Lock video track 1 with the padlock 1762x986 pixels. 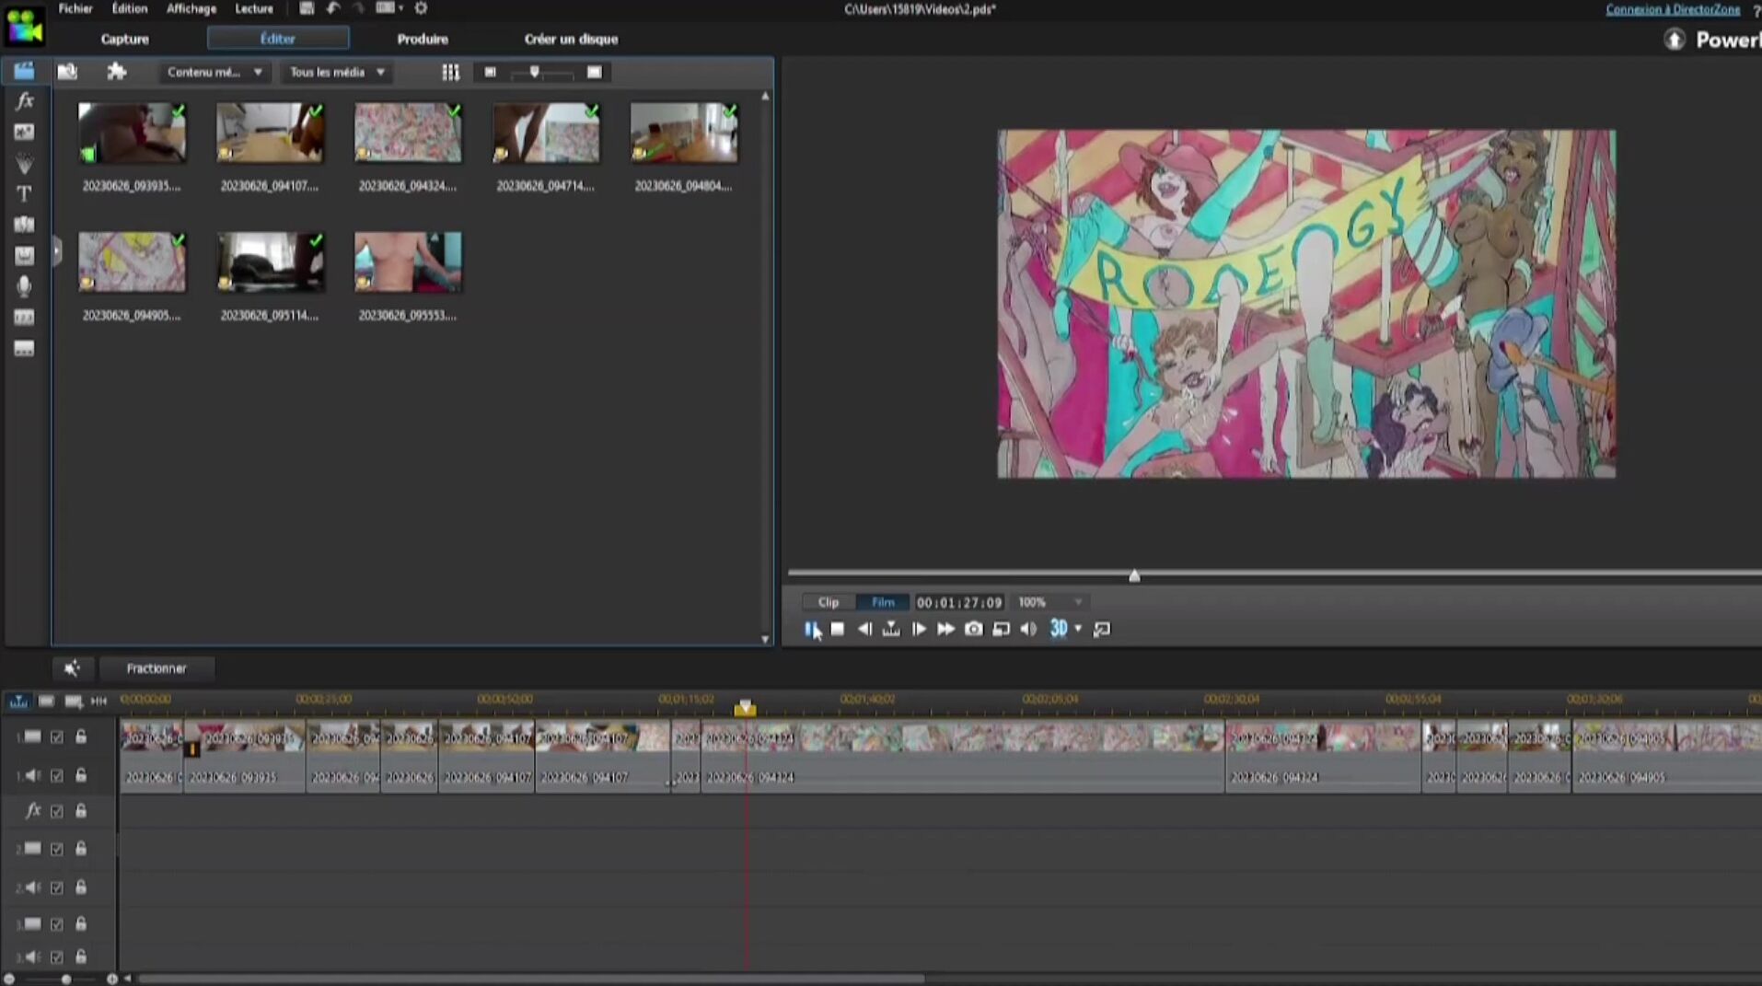click(81, 737)
